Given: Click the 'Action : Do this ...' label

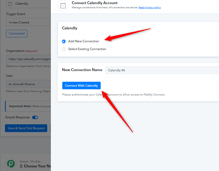Looking at the screenshot, I should 32,161.
